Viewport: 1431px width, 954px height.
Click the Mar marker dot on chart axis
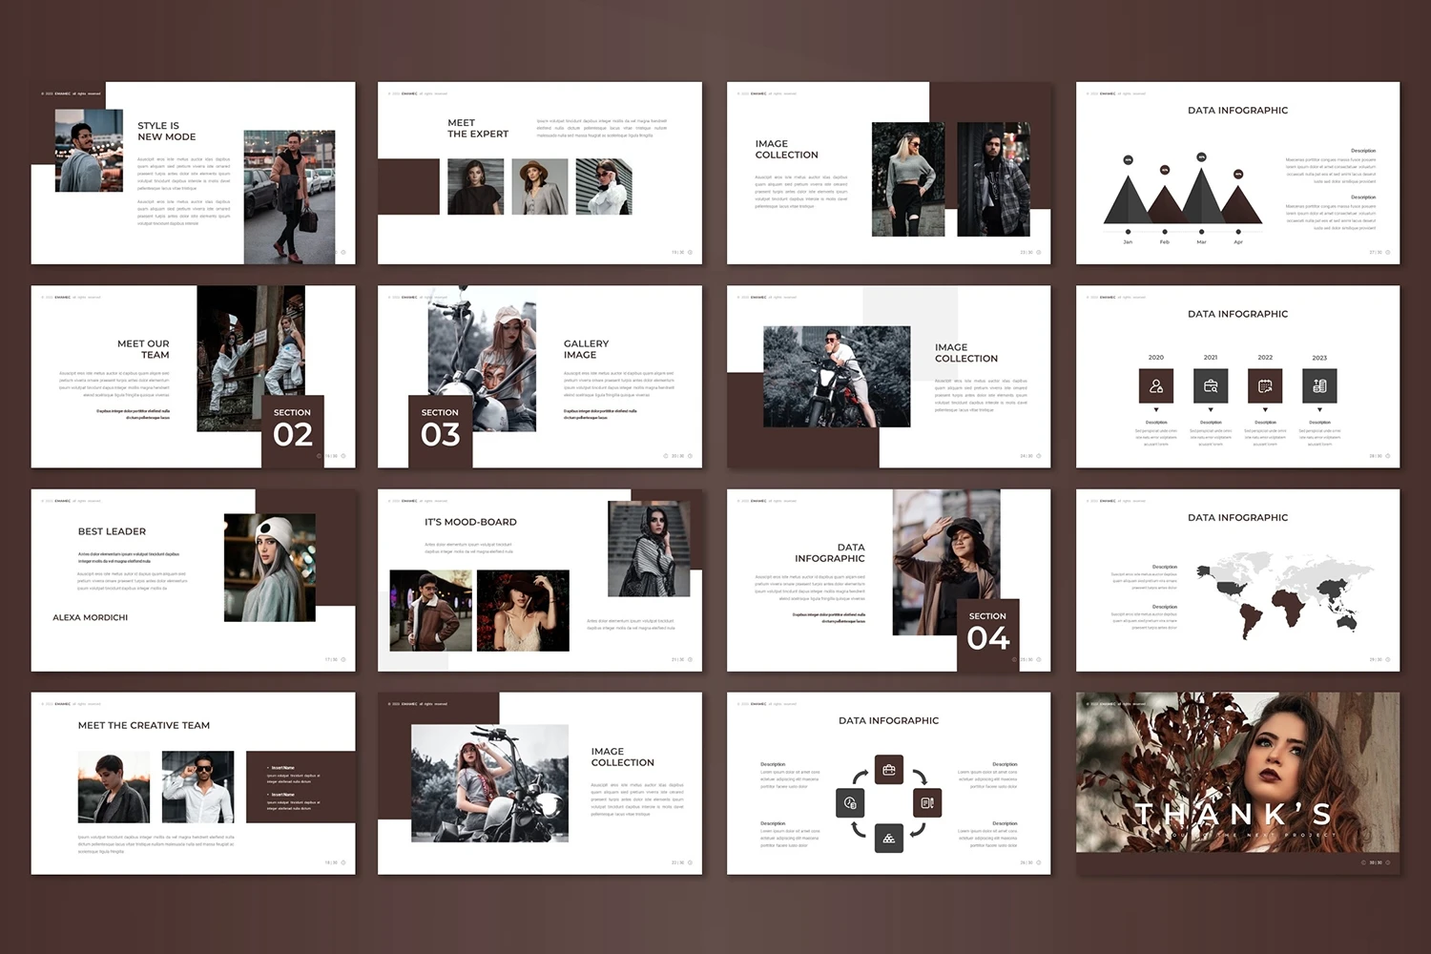pyautogui.click(x=1201, y=232)
